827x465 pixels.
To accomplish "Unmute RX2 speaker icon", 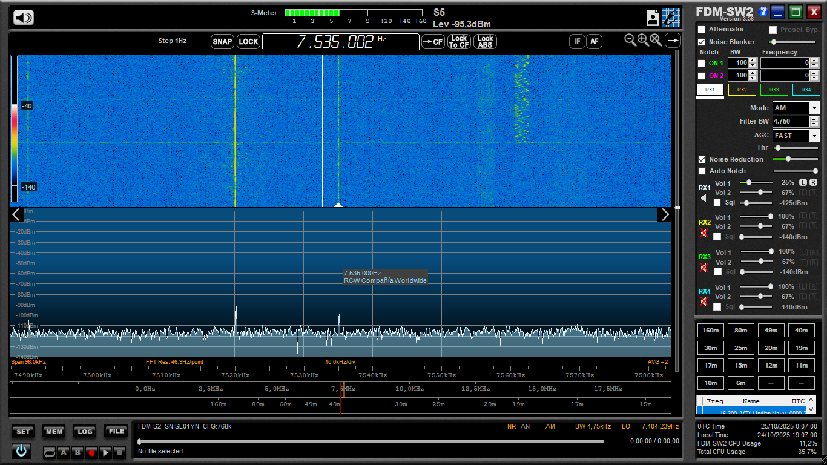I will click(703, 233).
